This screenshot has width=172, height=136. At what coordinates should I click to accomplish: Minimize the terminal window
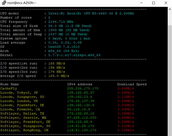142,3
